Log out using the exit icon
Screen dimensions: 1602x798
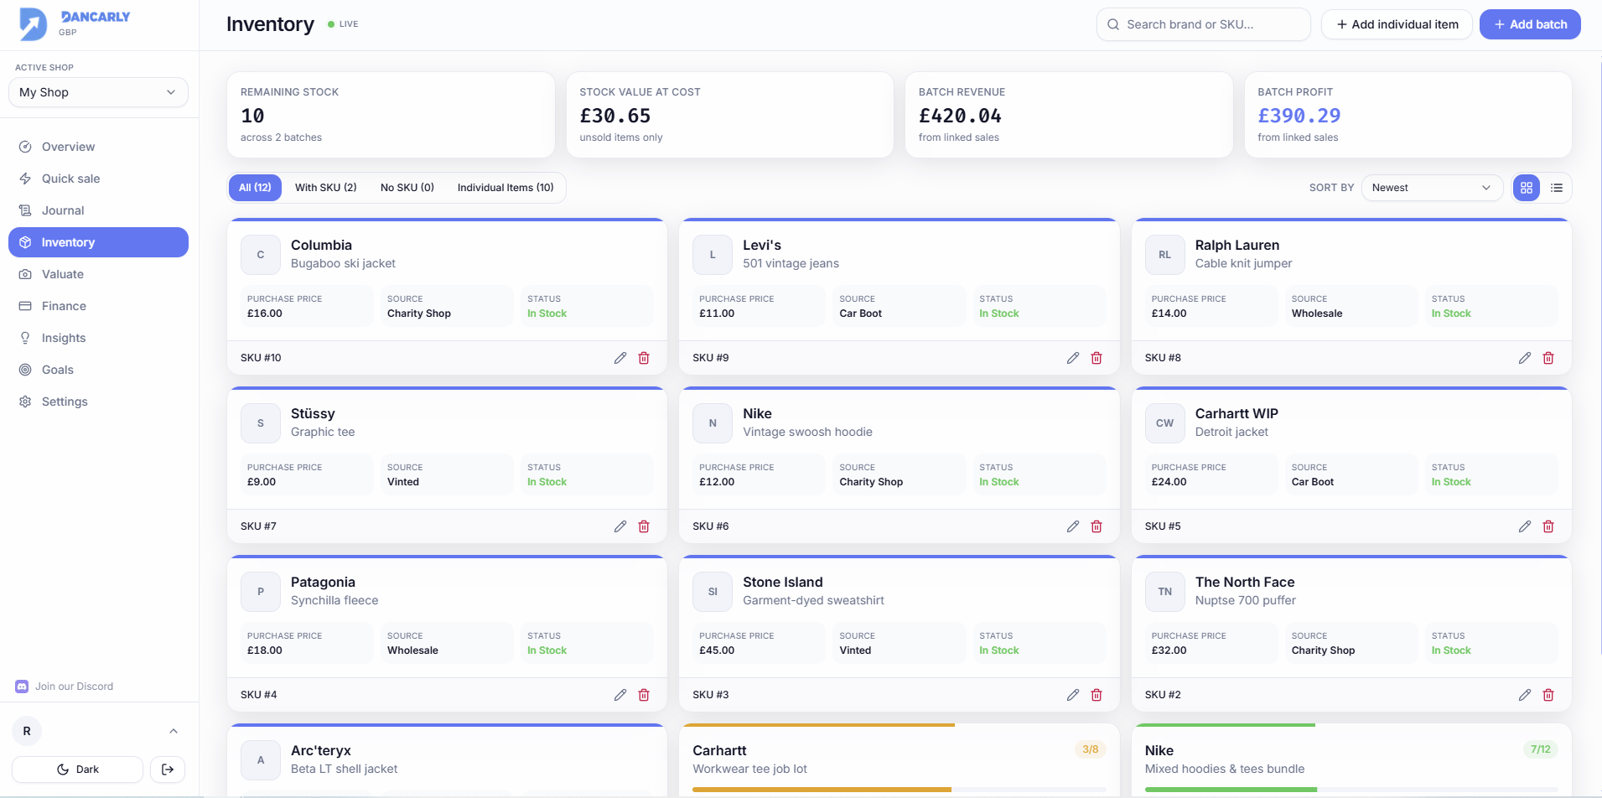click(168, 769)
